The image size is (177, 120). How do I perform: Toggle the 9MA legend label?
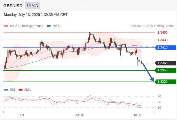[28, 90]
